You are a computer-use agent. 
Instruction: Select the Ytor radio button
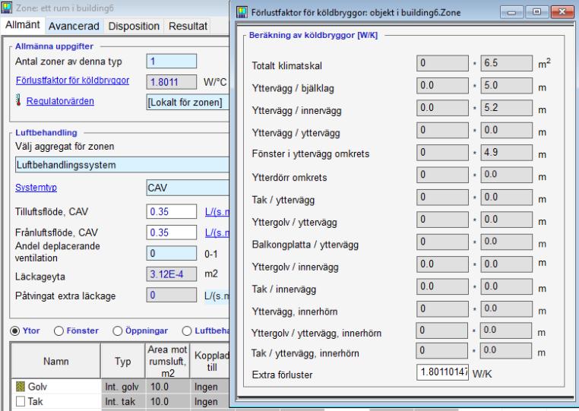tap(14, 331)
